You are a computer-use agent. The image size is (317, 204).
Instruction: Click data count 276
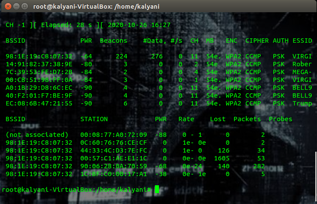157,56
